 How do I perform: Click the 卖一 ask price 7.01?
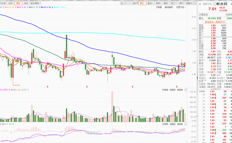pos(213,35)
